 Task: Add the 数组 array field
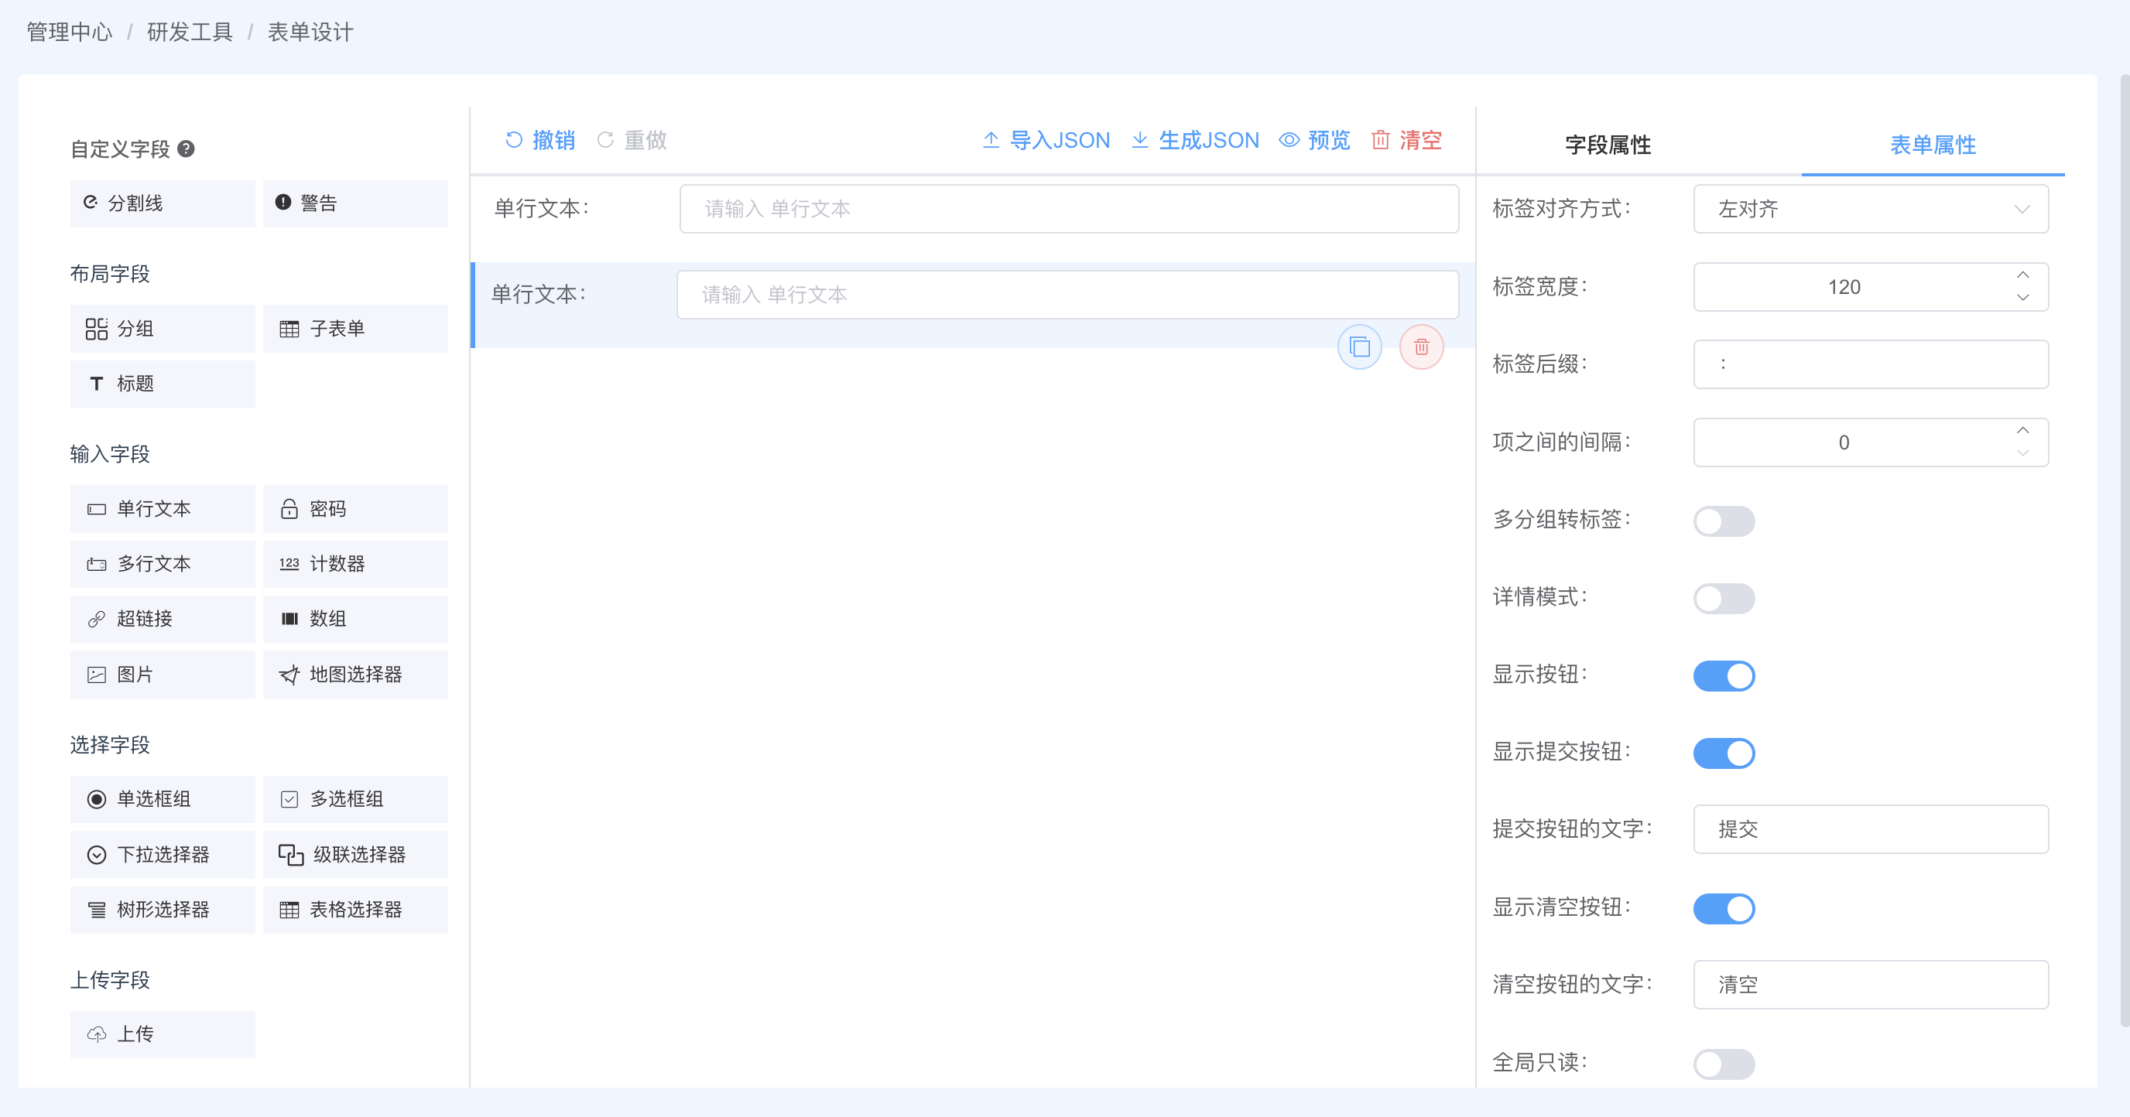coord(354,619)
